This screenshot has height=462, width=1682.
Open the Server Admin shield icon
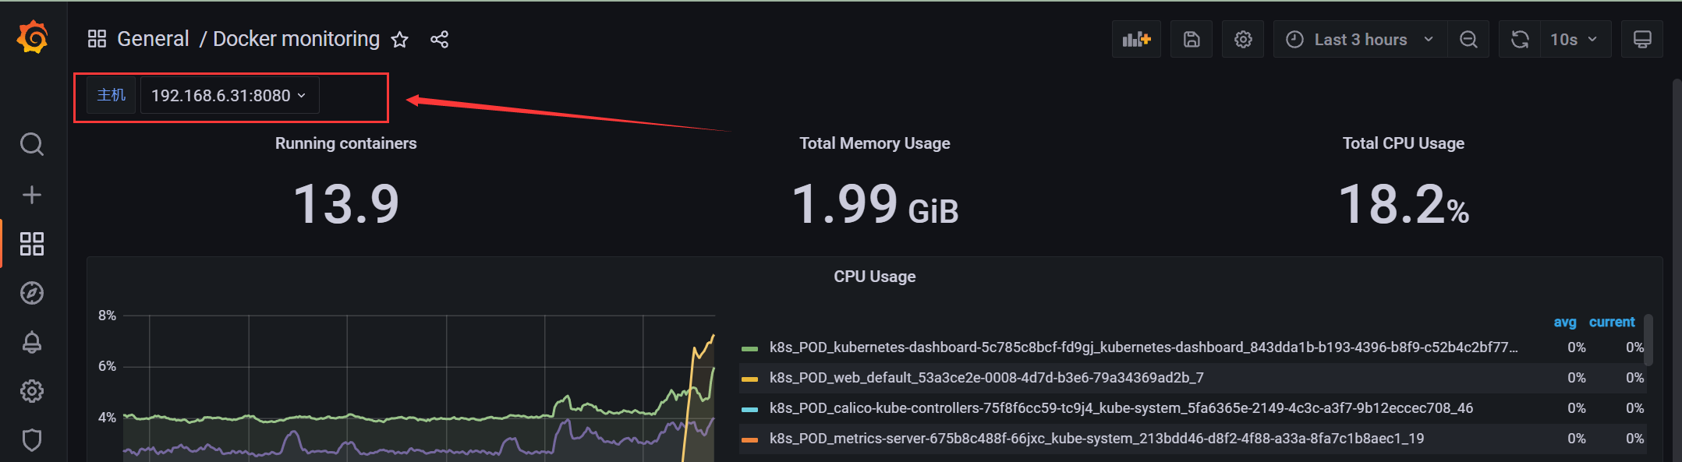32,440
